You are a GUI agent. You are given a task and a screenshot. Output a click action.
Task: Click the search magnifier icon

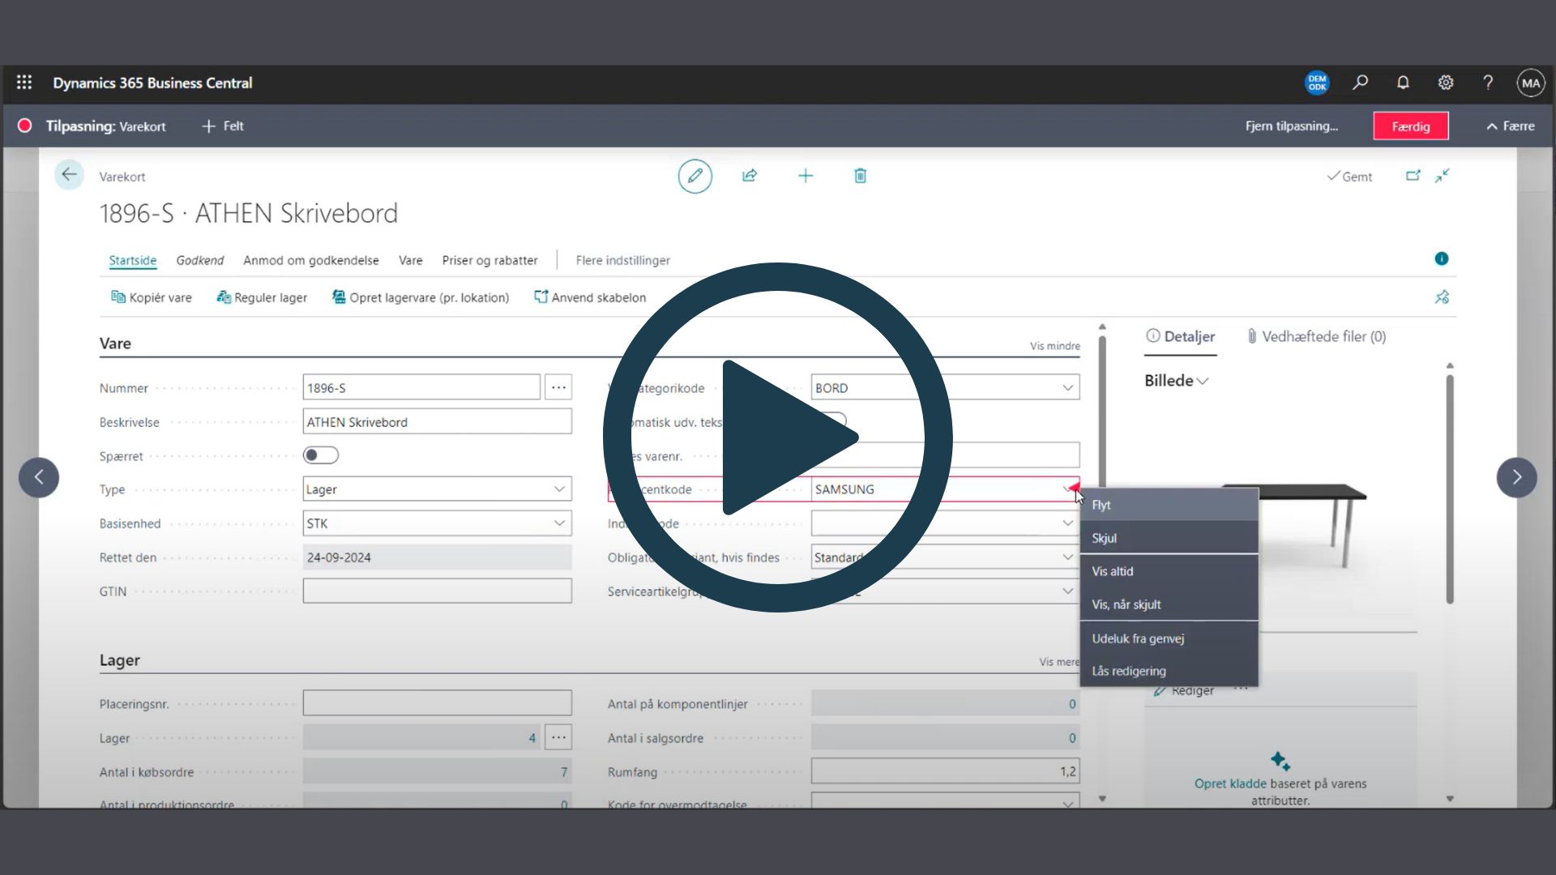pyautogui.click(x=1361, y=83)
